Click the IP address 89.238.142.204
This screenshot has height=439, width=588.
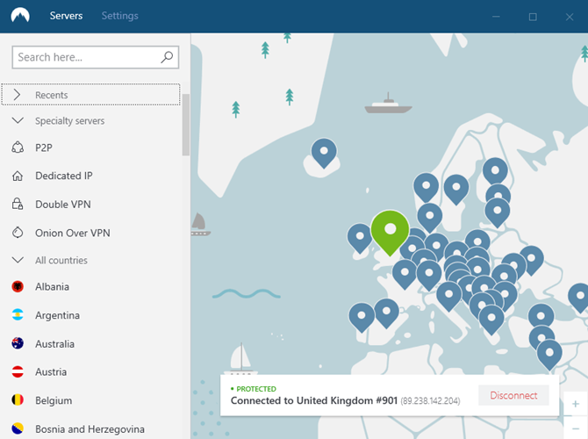[x=430, y=401]
